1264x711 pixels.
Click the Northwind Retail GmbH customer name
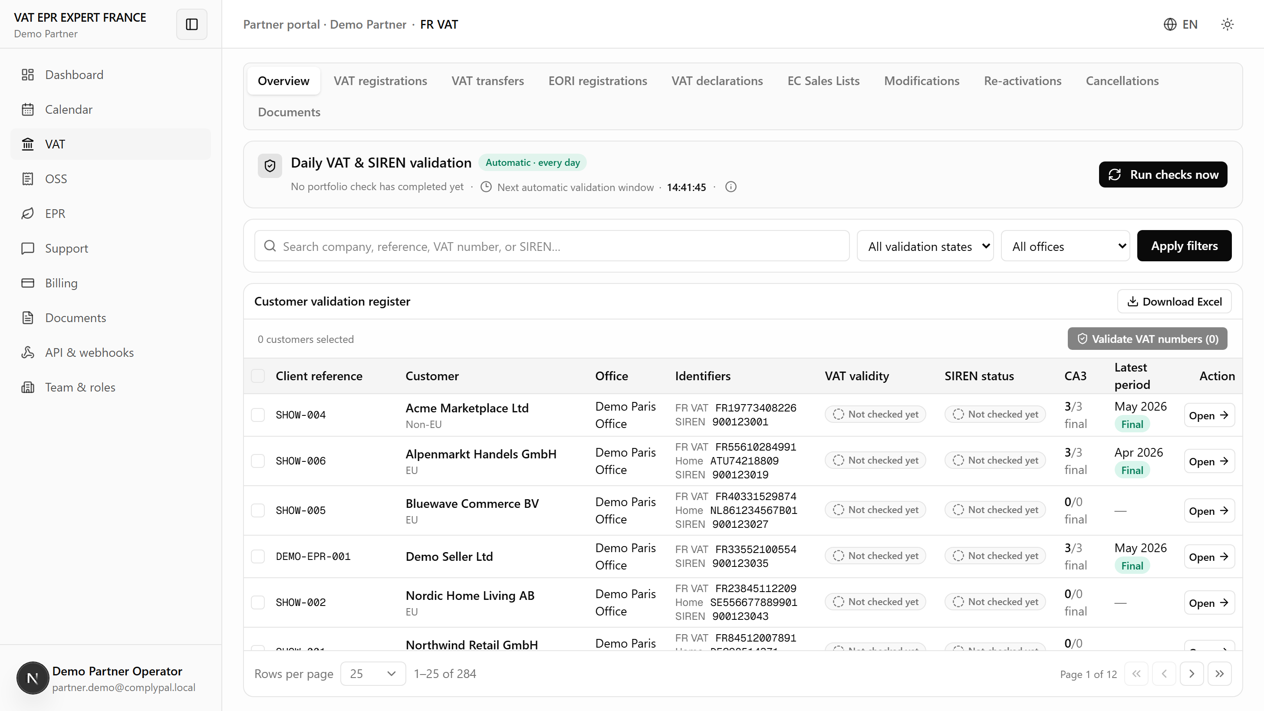pos(471,645)
